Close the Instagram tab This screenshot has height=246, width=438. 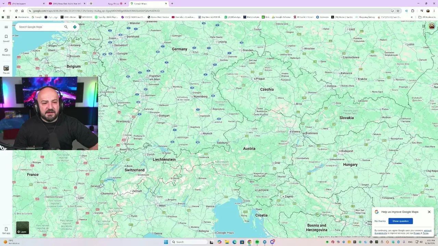click(43, 3)
